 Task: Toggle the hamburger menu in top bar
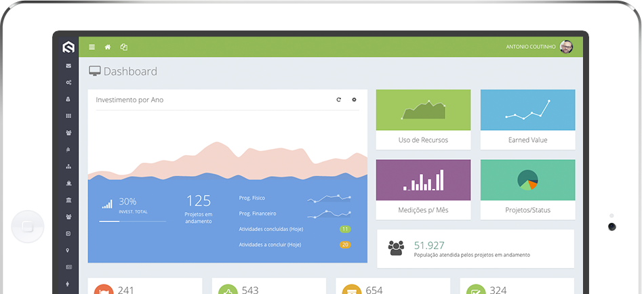pos(92,47)
